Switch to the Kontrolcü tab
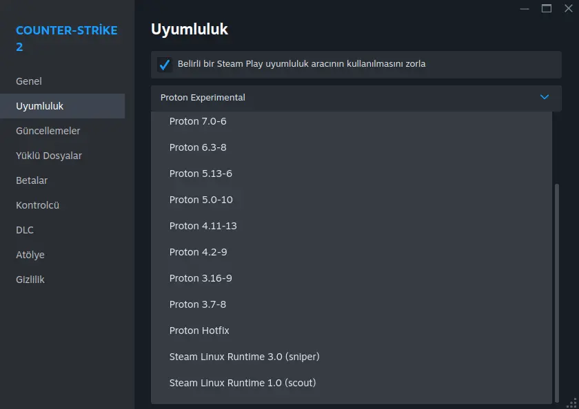The height and width of the screenshot is (409, 579). pos(63,205)
